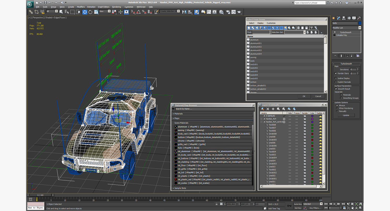Viewport: 390px width, 211px height.
Task: Select Manually update option
Action: point(337,111)
